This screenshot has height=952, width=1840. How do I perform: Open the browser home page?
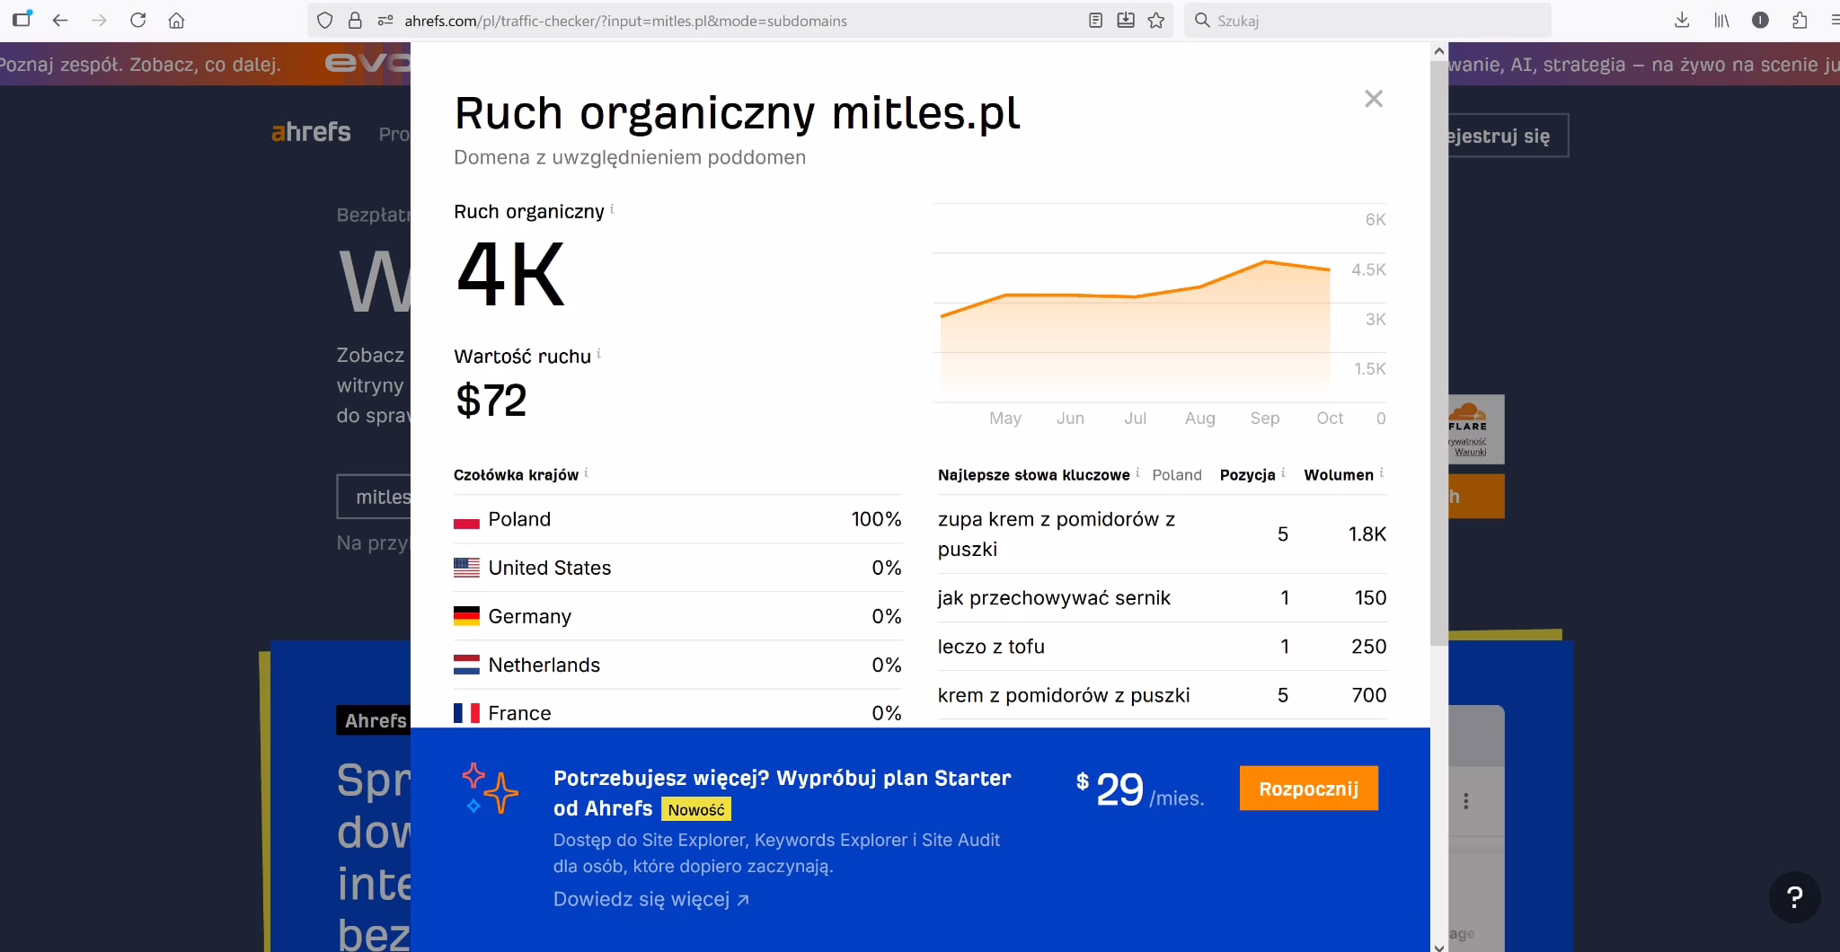point(176,20)
